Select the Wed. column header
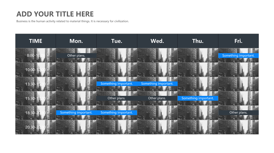The height and width of the screenshot is (153, 274). pos(157,41)
